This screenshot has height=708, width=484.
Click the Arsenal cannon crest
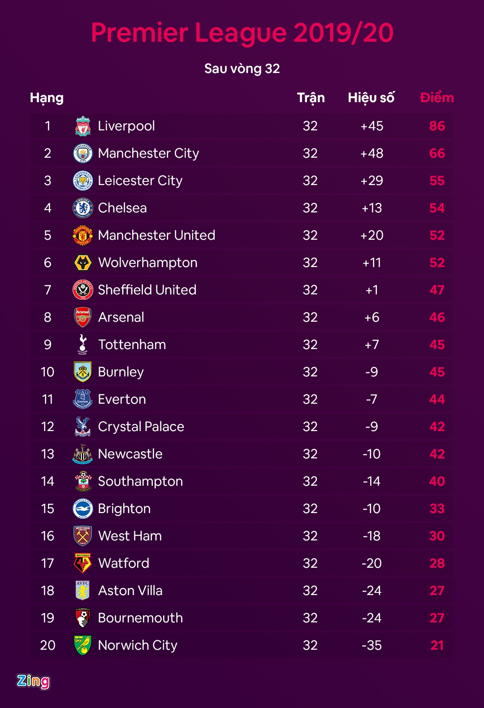tap(83, 317)
